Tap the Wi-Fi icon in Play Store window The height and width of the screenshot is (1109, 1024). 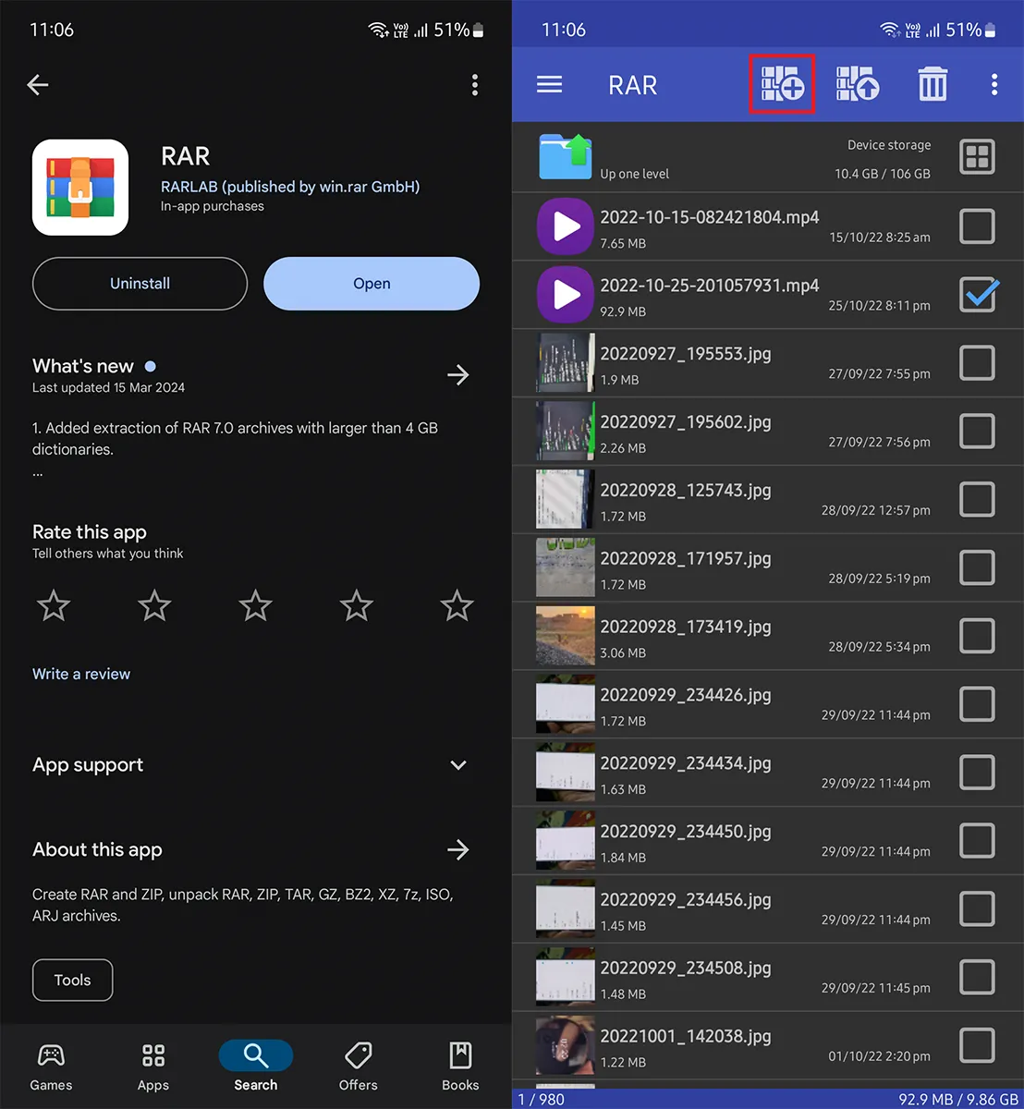tap(378, 30)
